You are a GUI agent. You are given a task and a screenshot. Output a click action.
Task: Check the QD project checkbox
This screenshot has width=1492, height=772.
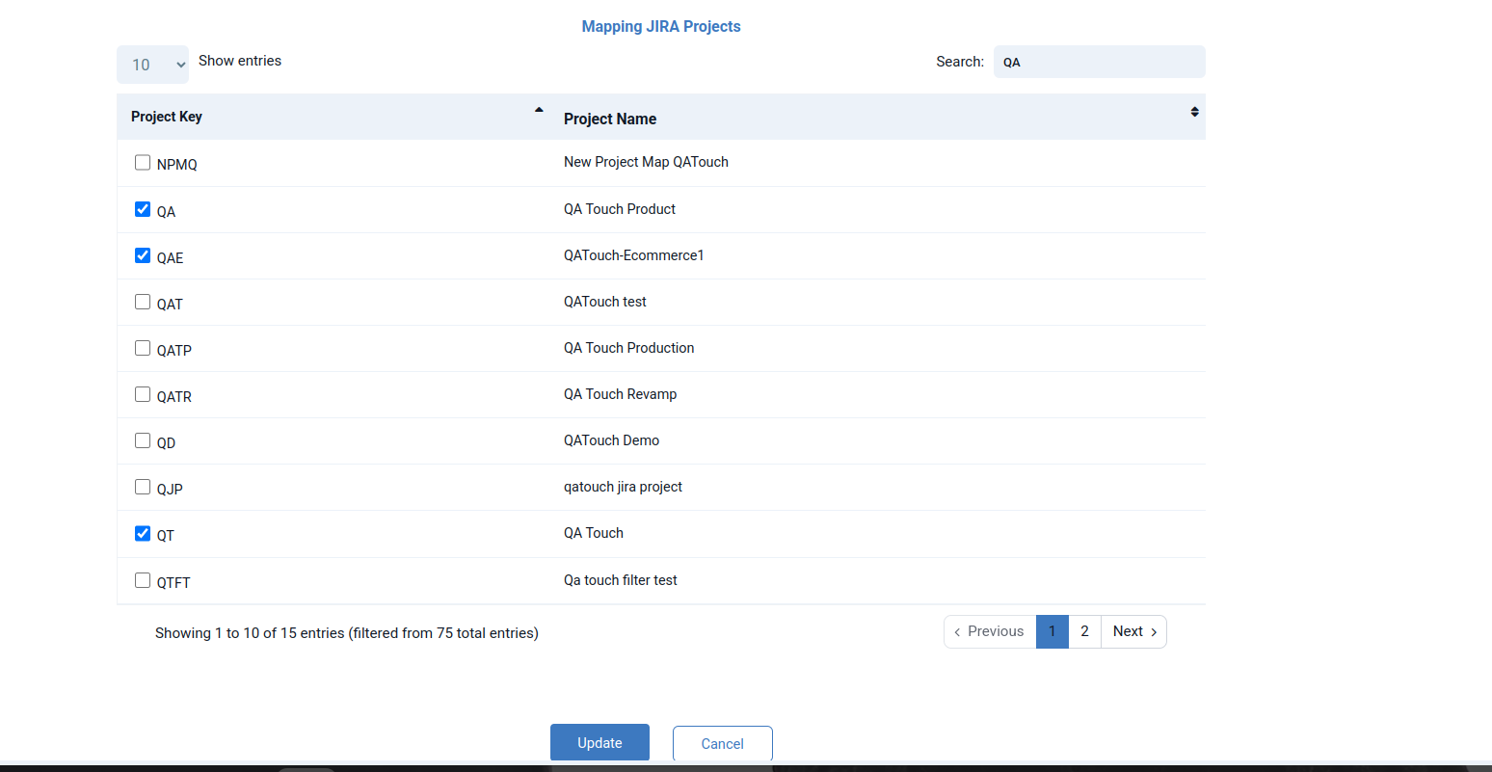143,440
